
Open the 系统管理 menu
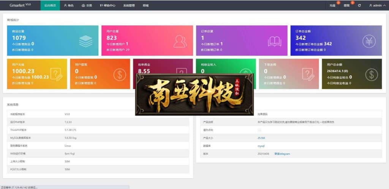click(129, 5)
